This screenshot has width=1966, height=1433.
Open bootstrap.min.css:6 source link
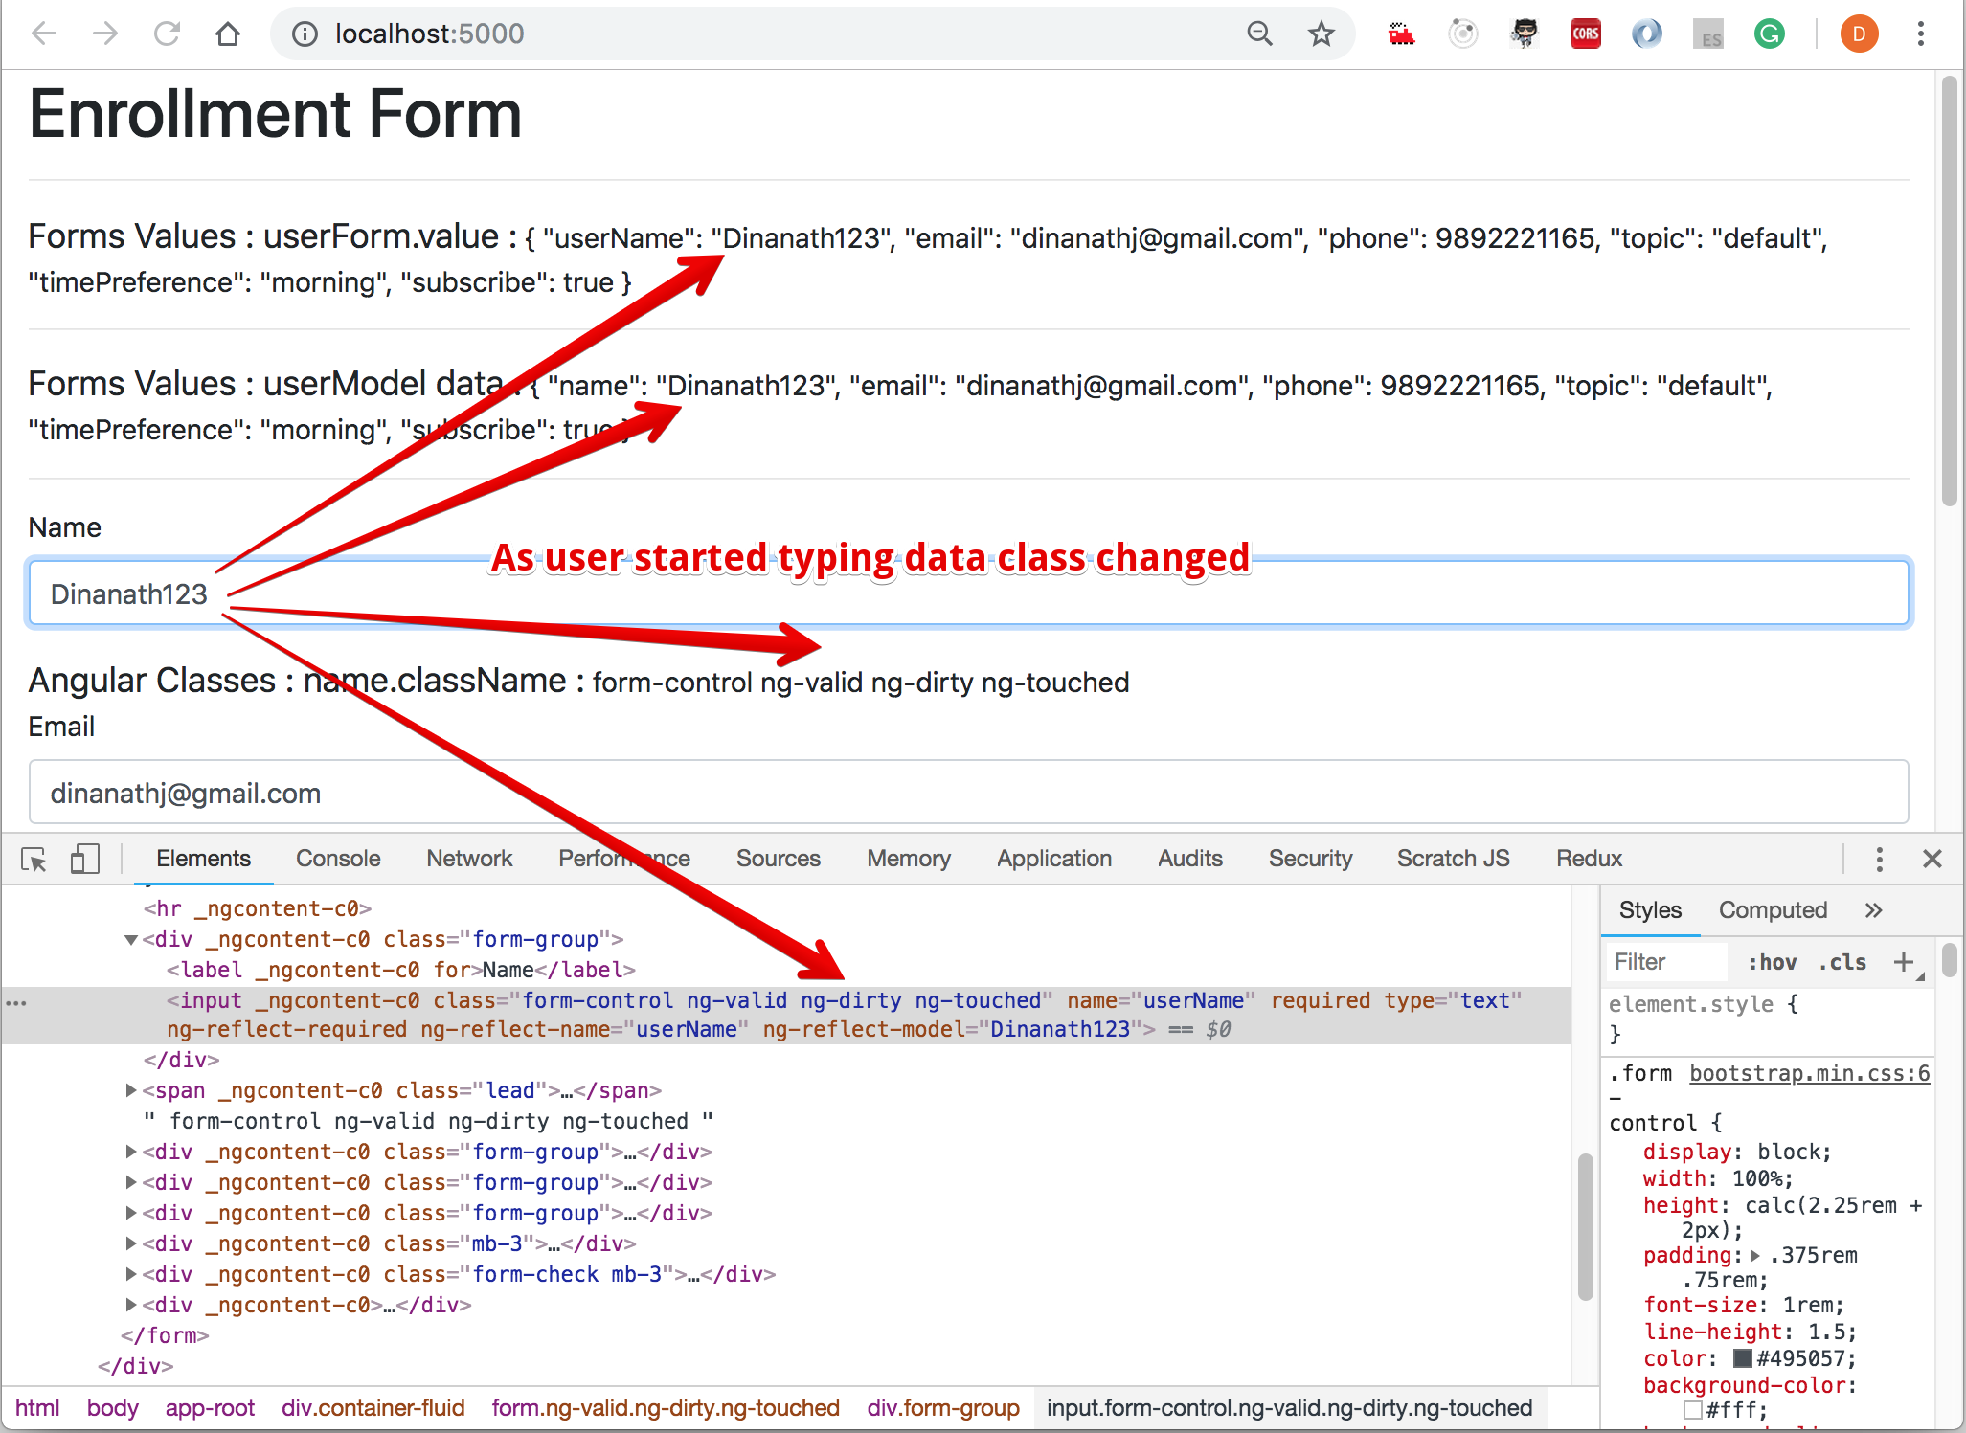click(1809, 1073)
